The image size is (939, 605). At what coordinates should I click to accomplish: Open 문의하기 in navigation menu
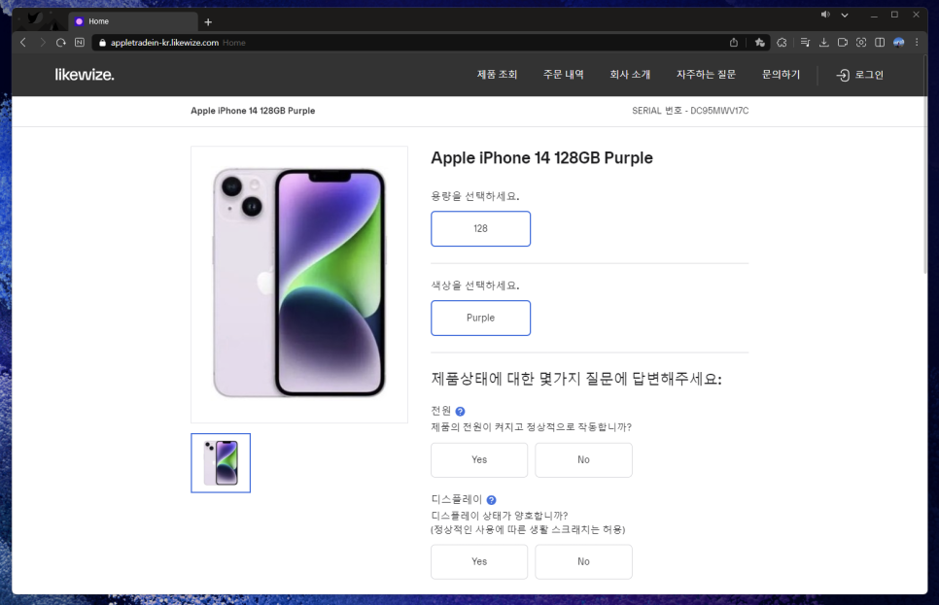pos(781,75)
